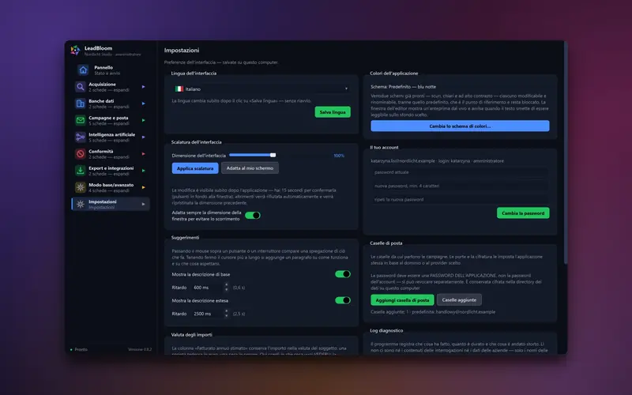Expand the Impostazioni sidebar arrow
The image size is (632, 395).
(x=144, y=205)
